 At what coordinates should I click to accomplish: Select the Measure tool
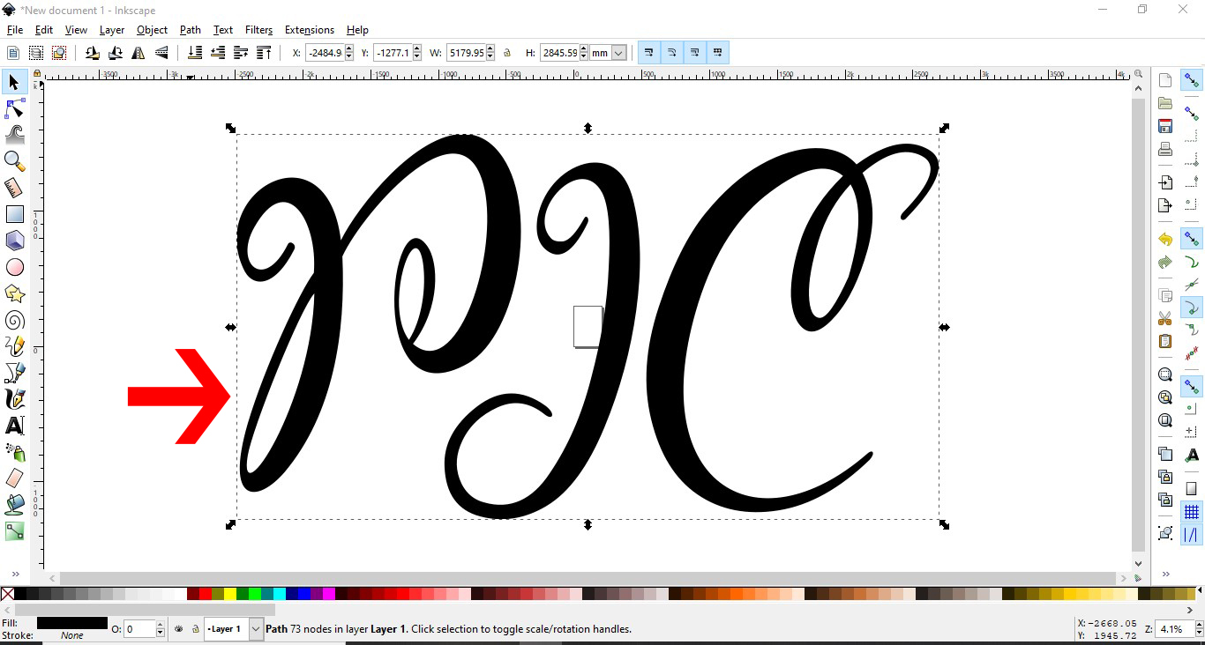click(14, 188)
